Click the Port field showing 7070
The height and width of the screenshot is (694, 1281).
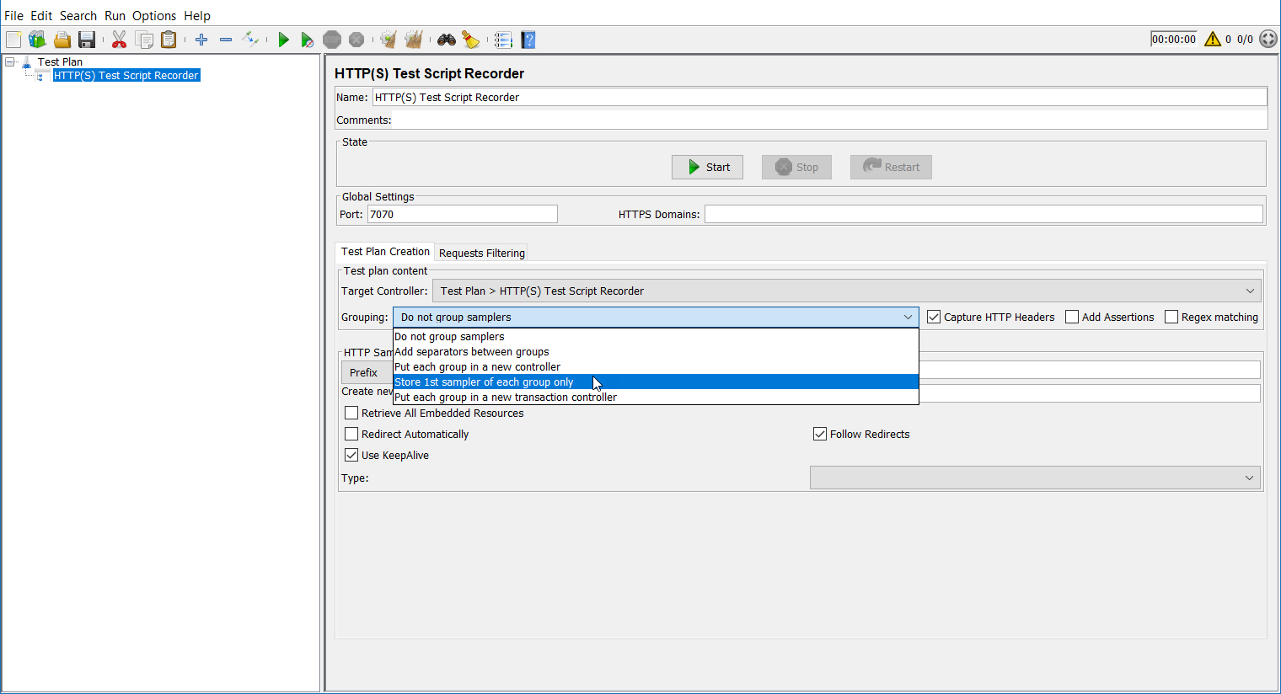point(462,214)
